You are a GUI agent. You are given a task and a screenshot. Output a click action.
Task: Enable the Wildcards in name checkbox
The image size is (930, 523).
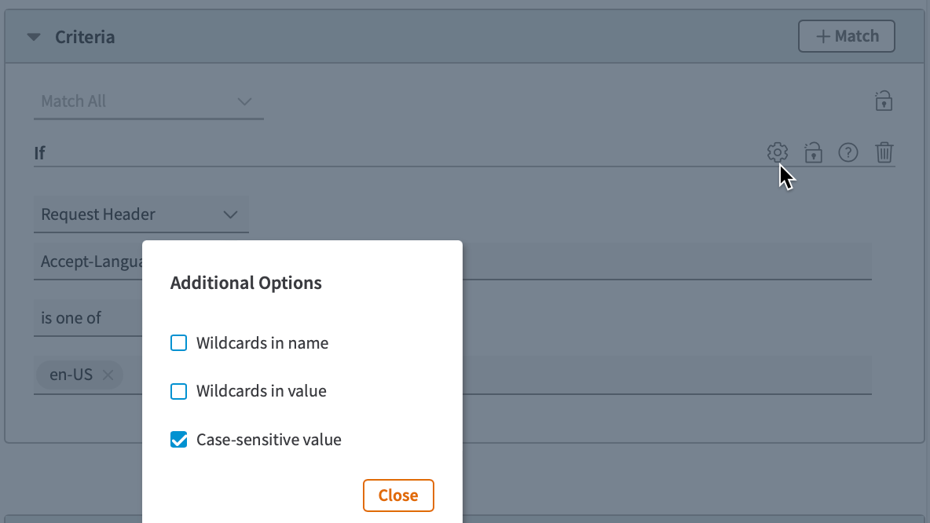point(179,343)
